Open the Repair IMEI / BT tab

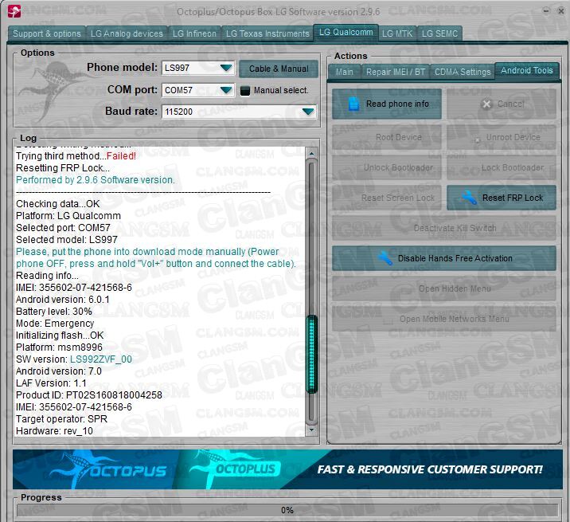[x=395, y=72]
